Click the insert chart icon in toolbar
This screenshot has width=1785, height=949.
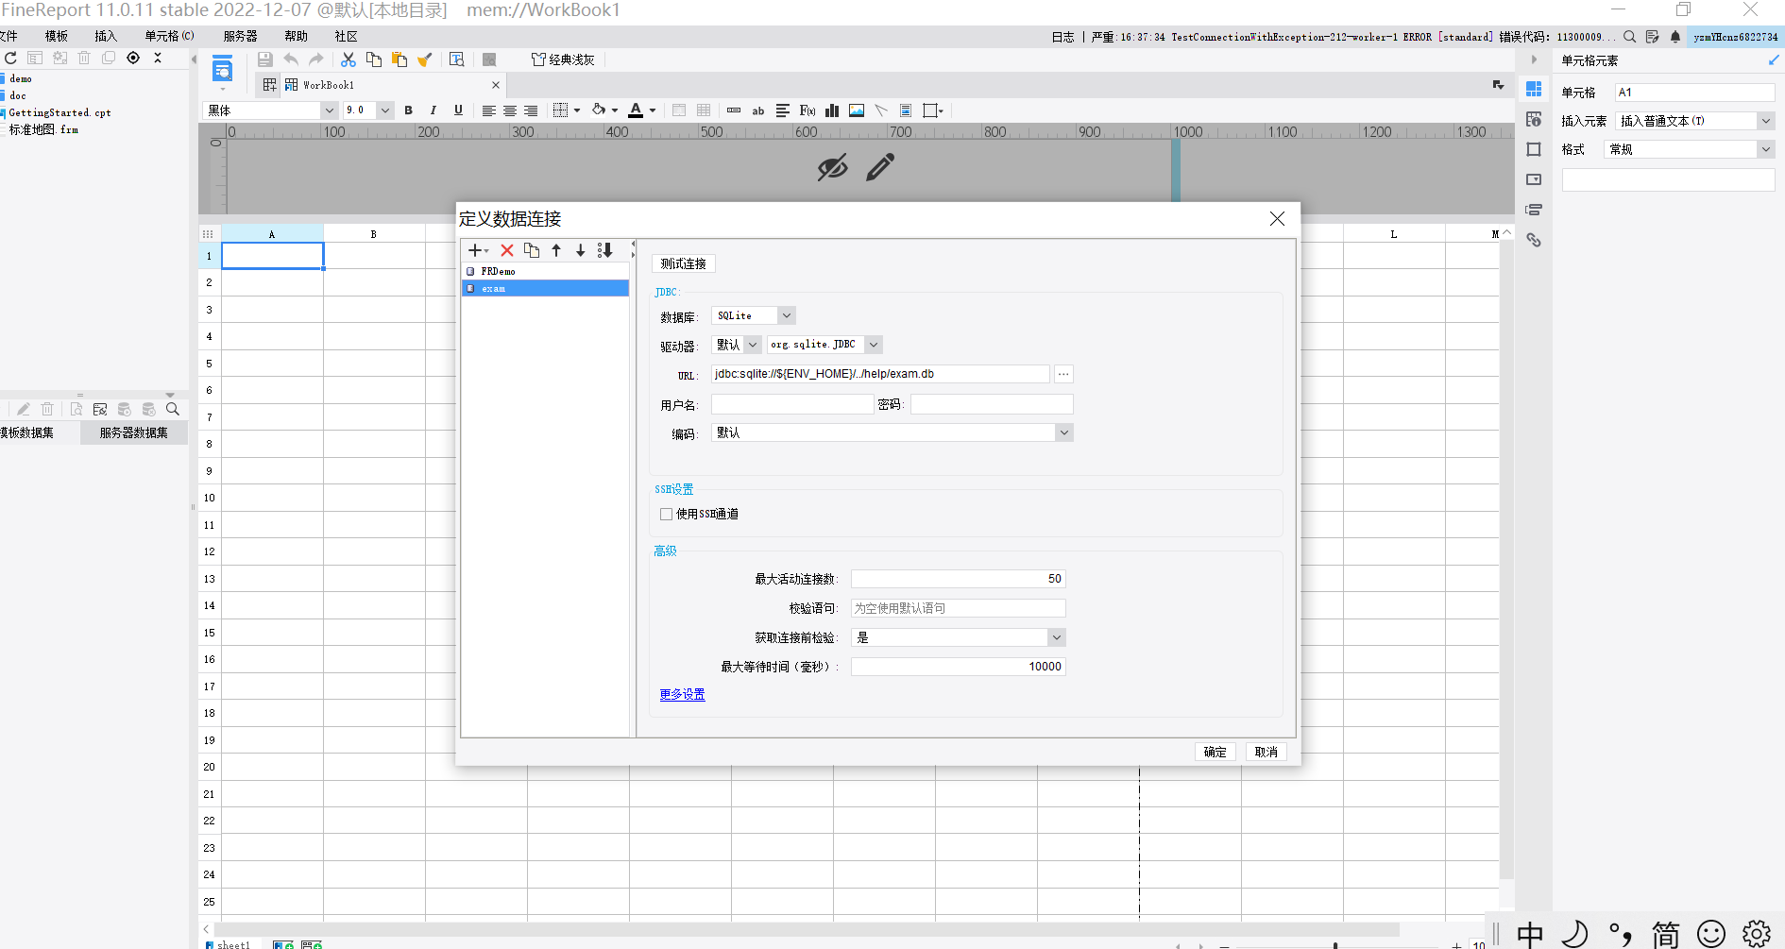832,110
